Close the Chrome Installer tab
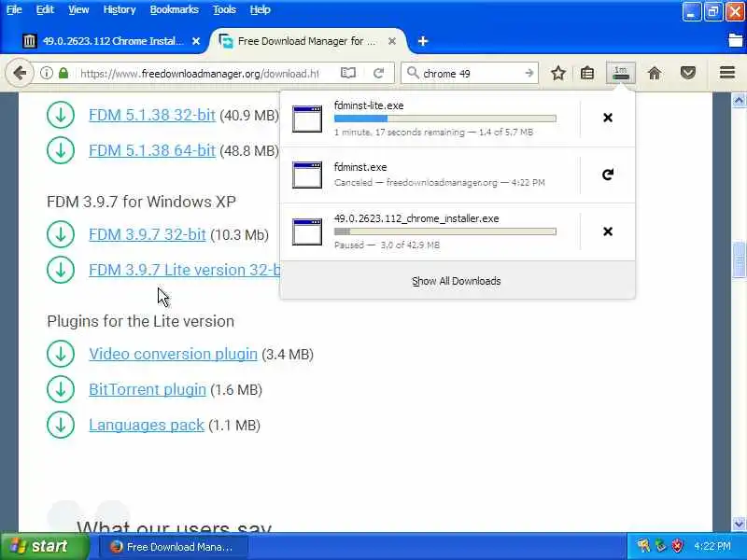The height and width of the screenshot is (560, 747). [x=196, y=41]
